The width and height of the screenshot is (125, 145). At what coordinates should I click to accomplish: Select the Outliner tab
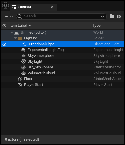point(33,7)
